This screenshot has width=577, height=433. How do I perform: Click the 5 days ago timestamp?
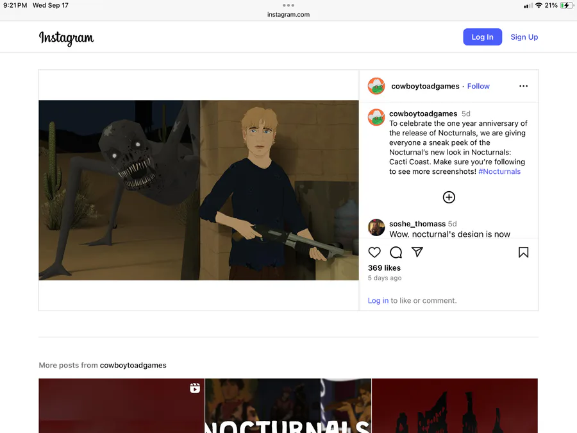[x=385, y=278]
